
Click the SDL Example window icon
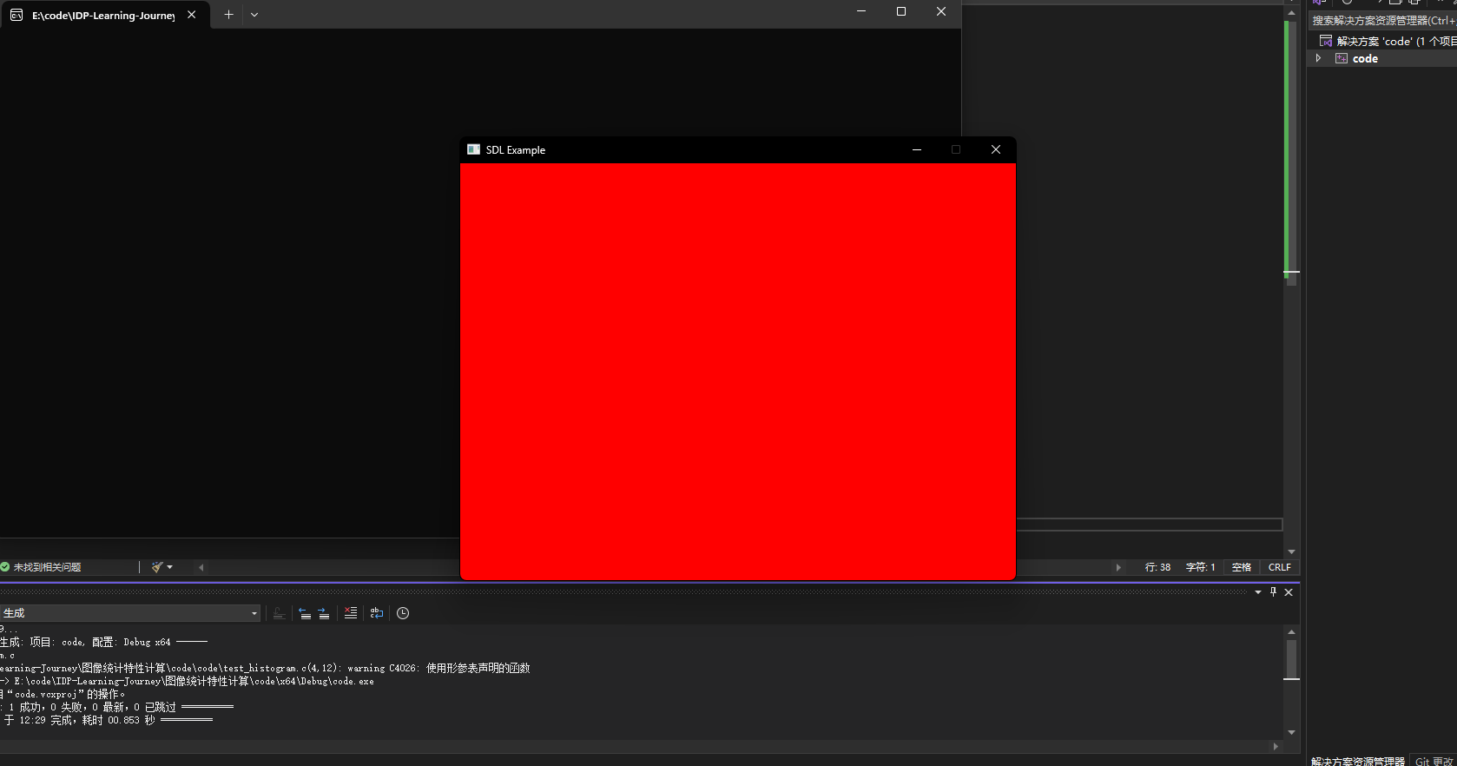pyautogui.click(x=473, y=149)
